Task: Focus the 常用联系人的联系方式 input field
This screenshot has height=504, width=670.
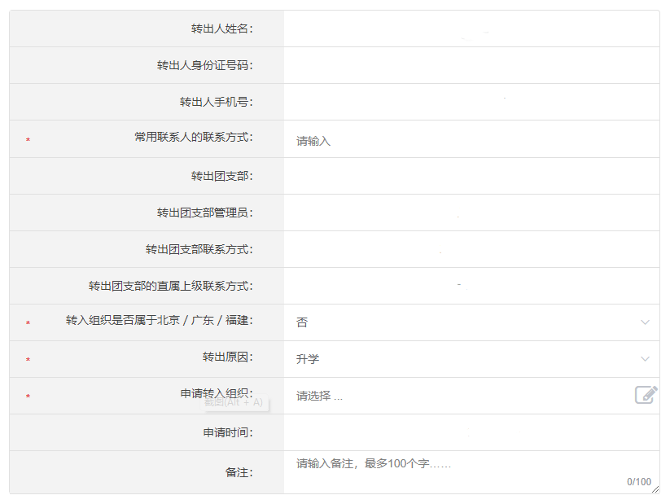Action: 471,141
